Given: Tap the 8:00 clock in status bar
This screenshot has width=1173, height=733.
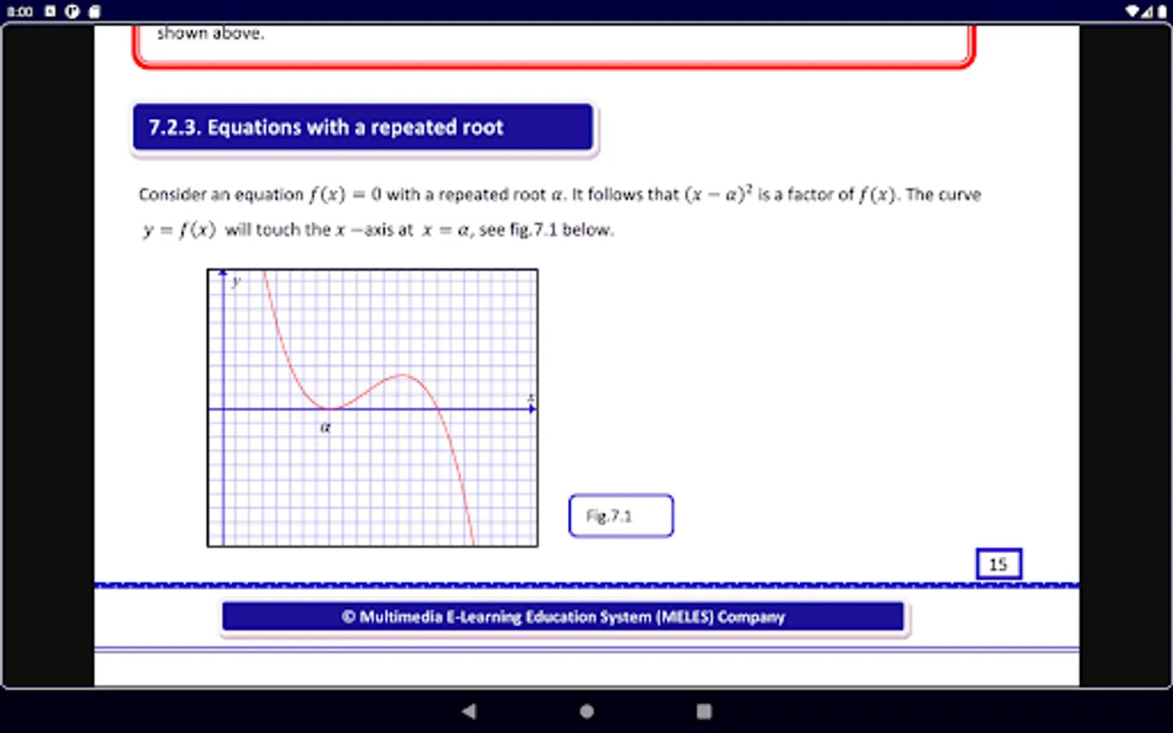Looking at the screenshot, I should pos(20,11).
